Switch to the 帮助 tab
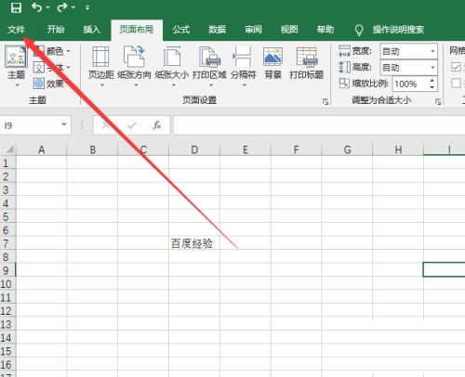Image resolution: width=465 pixels, height=377 pixels. (x=325, y=30)
